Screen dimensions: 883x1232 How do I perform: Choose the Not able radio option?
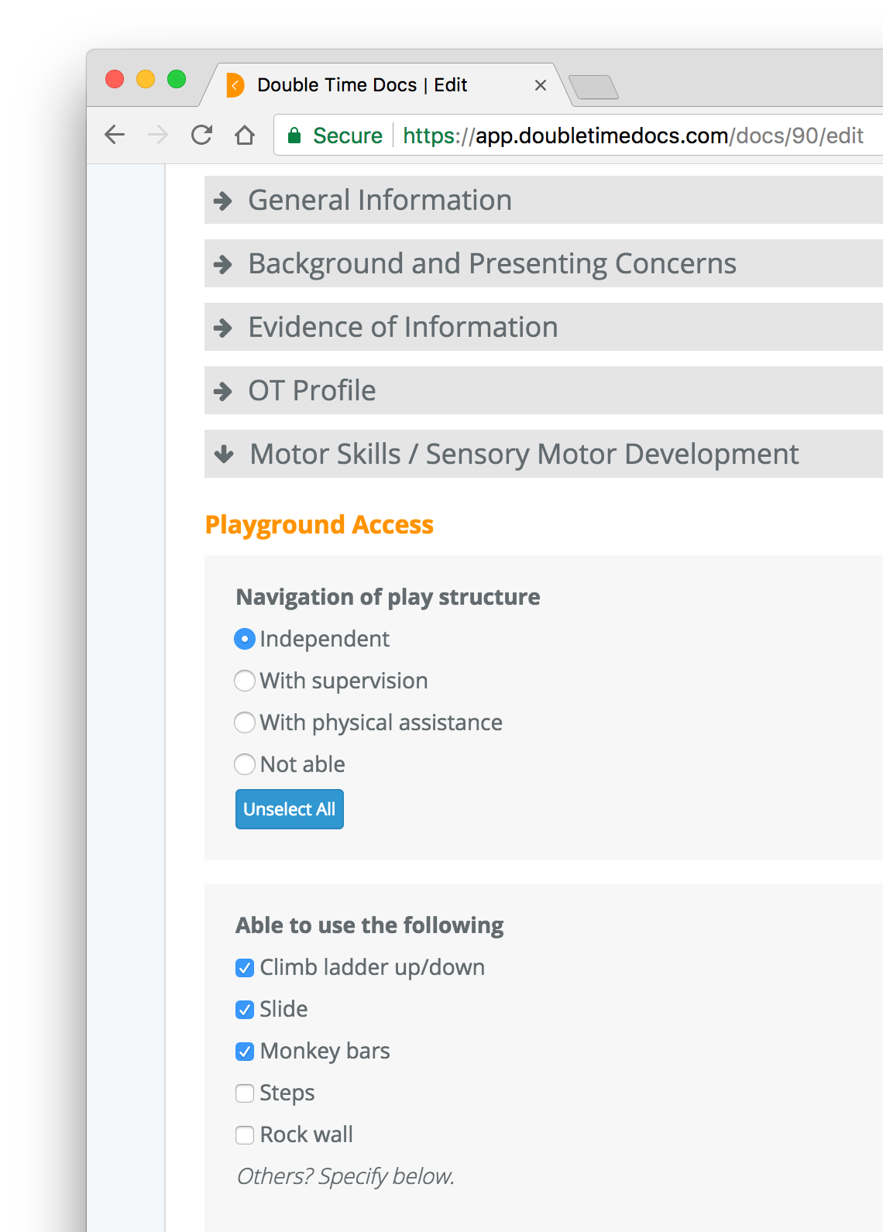[245, 764]
